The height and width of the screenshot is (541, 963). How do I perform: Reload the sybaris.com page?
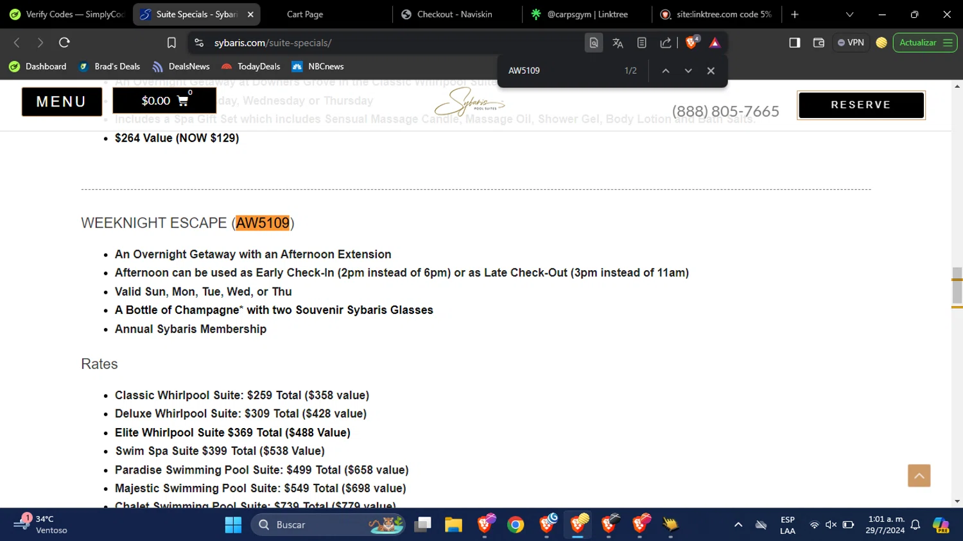click(x=64, y=42)
